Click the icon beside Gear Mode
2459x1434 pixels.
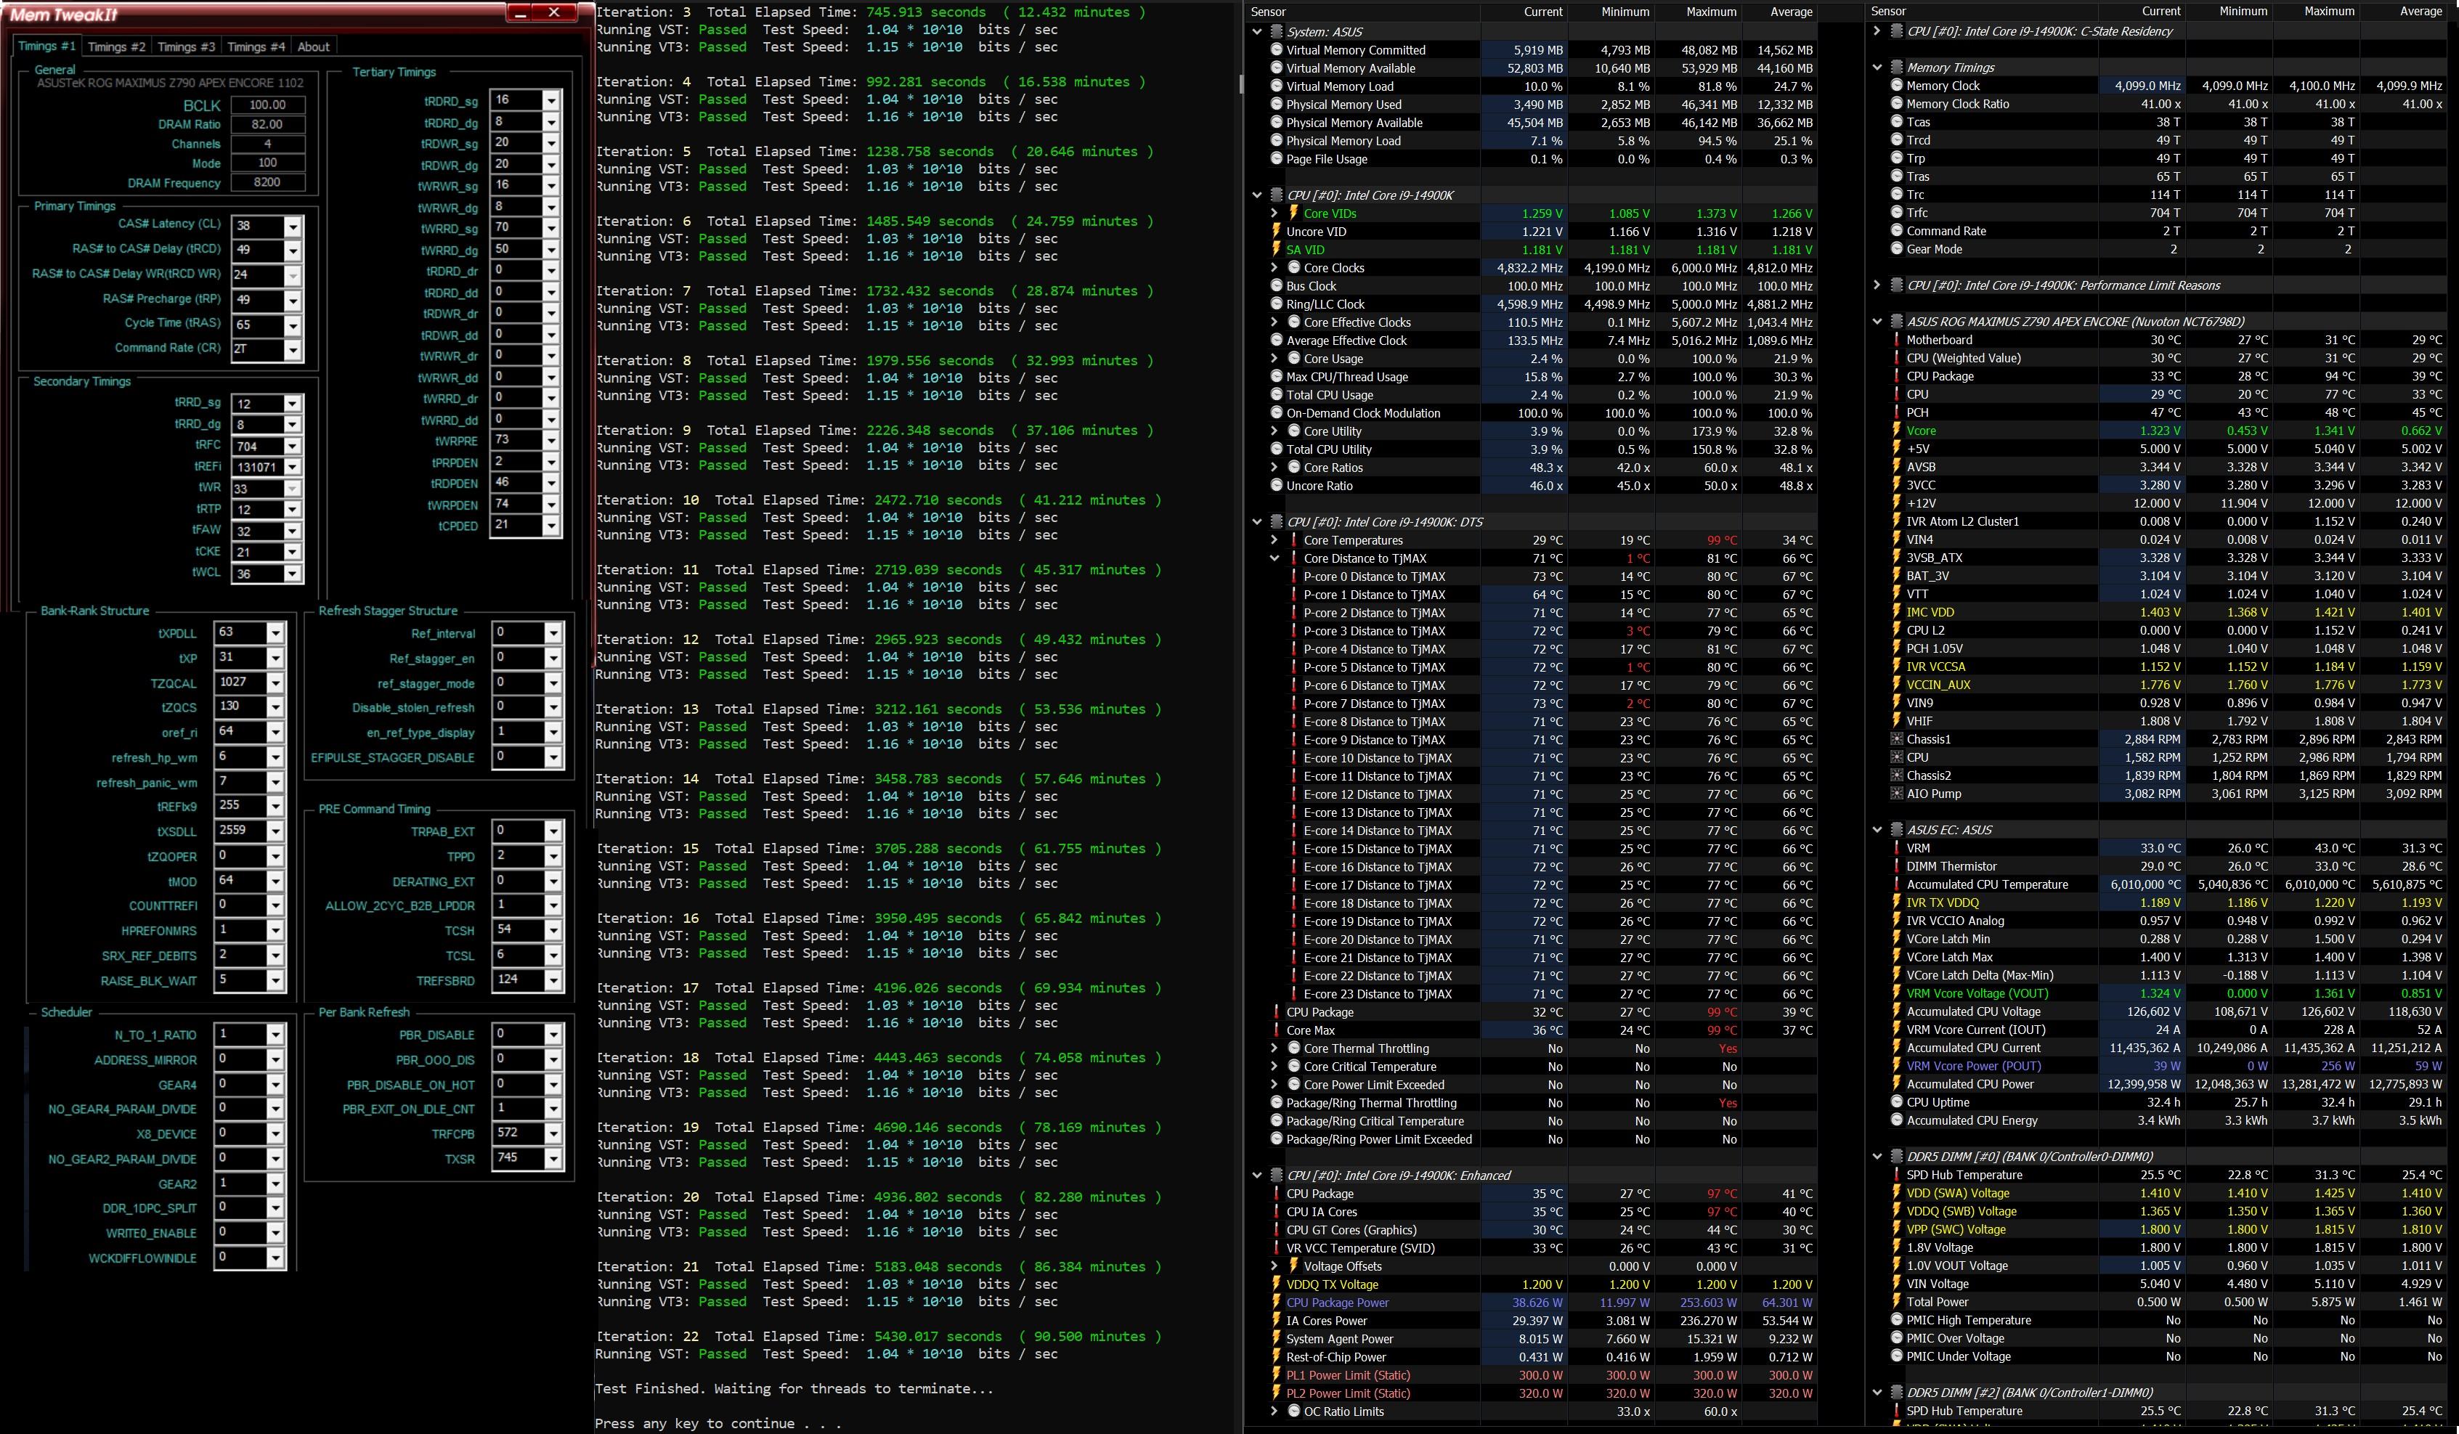pos(1896,249)
